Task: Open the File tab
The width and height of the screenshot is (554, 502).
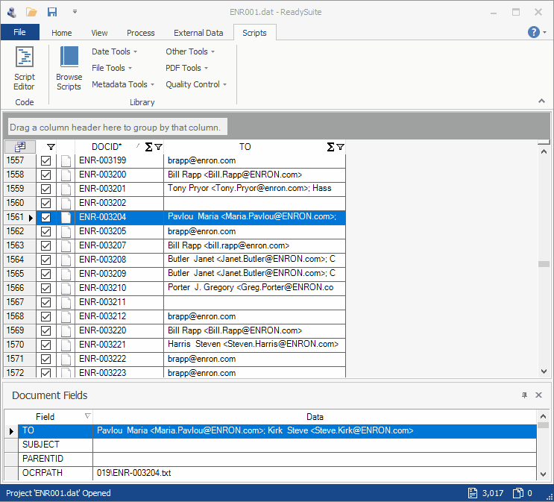Action: (20, 32)
